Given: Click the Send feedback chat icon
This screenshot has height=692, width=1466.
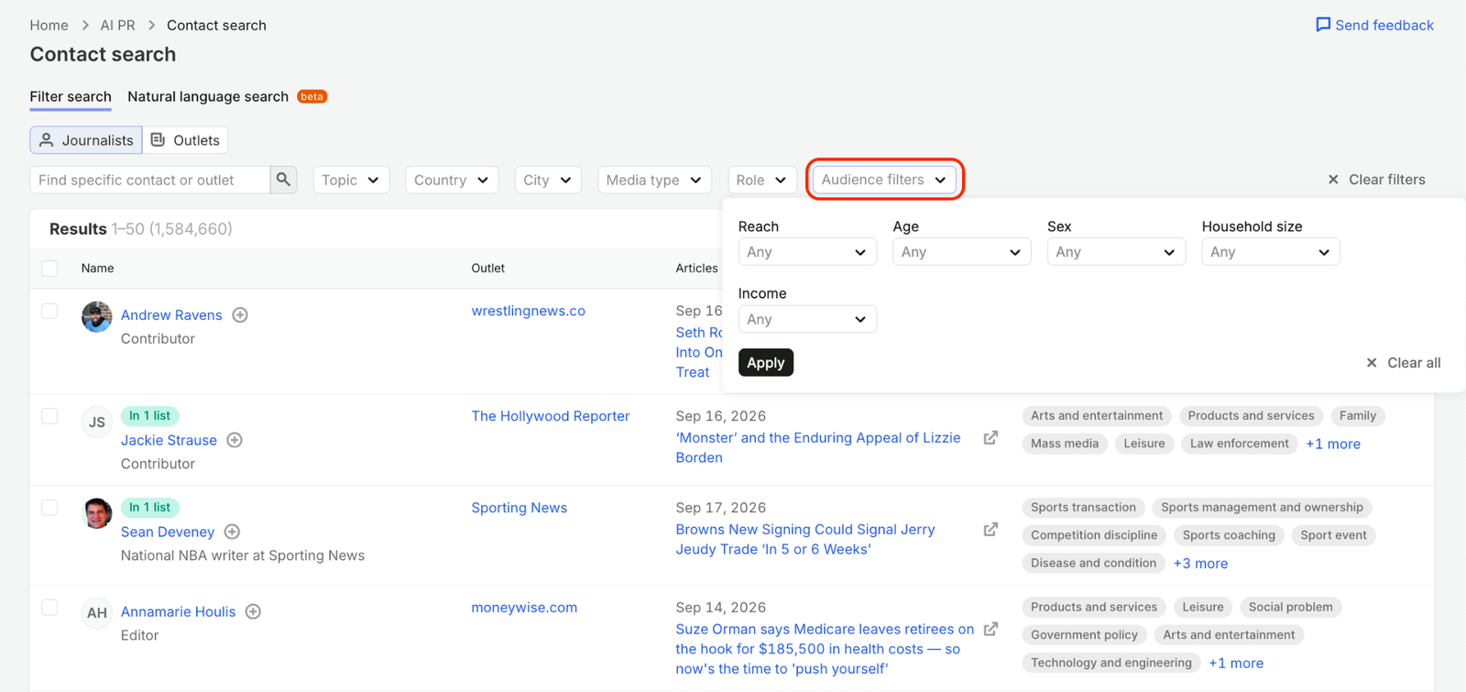Looking at the screenshot, I should [1323, 25].
